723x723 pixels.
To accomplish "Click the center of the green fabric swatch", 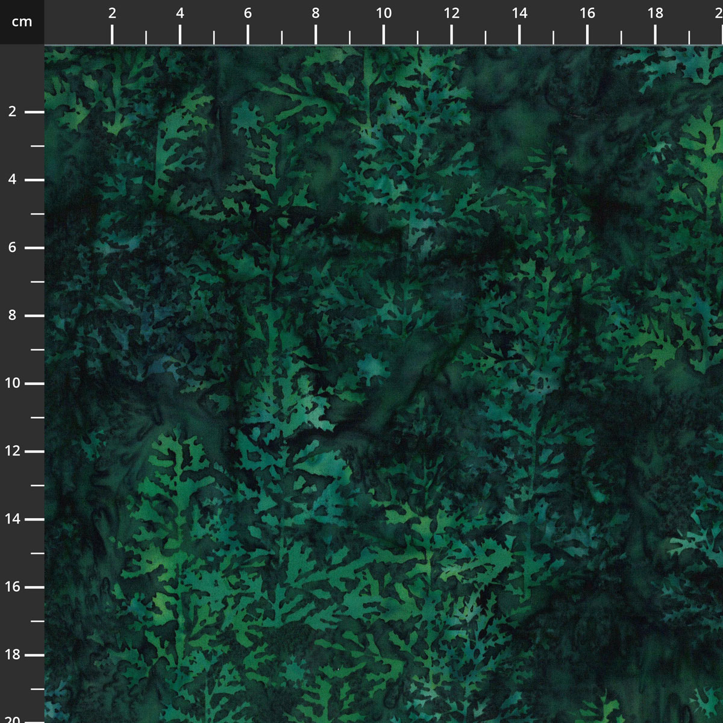I will pos(384,384).
